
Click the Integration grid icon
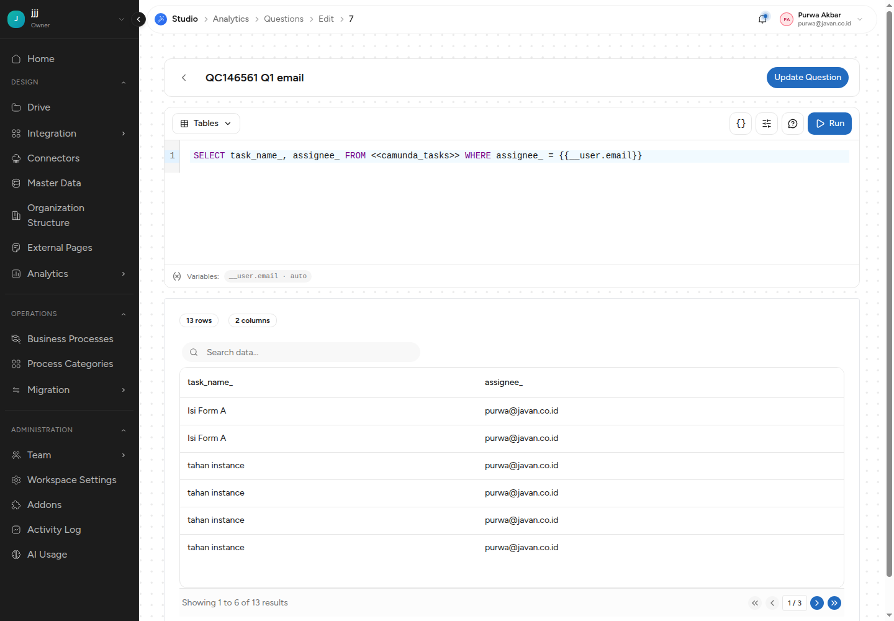pos(16,134)
